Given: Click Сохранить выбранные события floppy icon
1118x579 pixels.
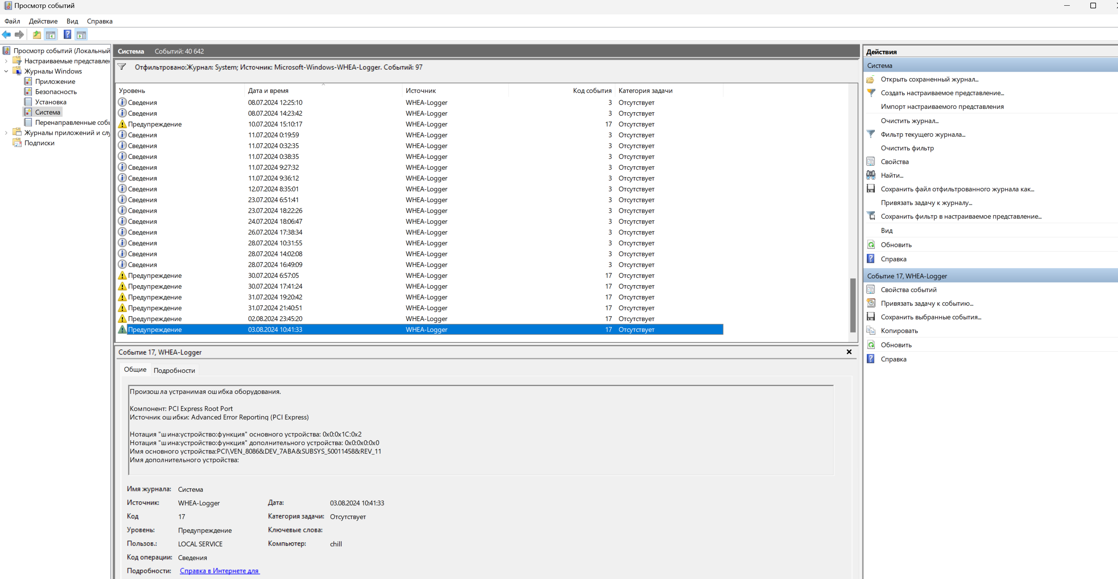Looking at the screenshot, I should tap(871, 317).
